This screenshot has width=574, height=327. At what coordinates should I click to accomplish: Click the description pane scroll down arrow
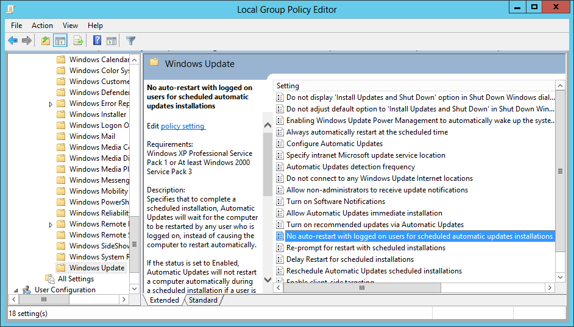pos(267,280)
